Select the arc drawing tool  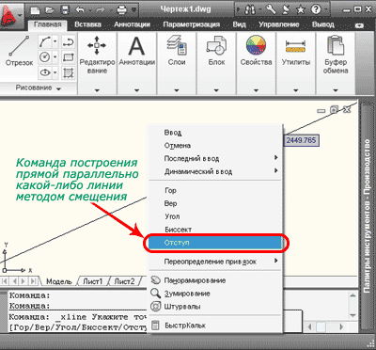pyautogui.click(x=45, y=41)
